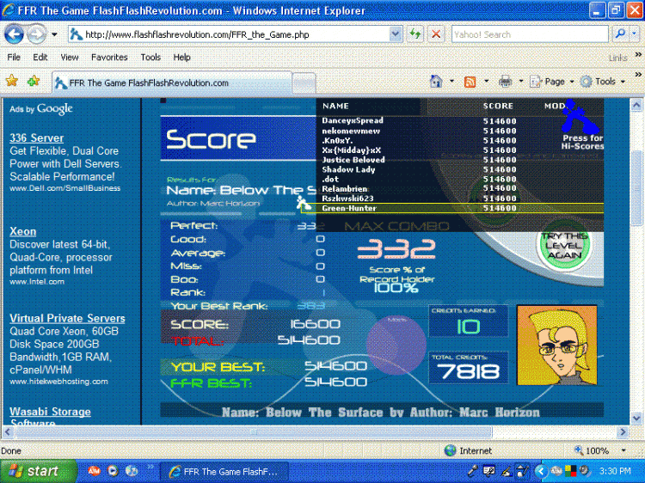This screenshot has height=483, width=645.
Task: Add to Favorites with green plus star
Action: pyautogui.click(x=34, y=81)
